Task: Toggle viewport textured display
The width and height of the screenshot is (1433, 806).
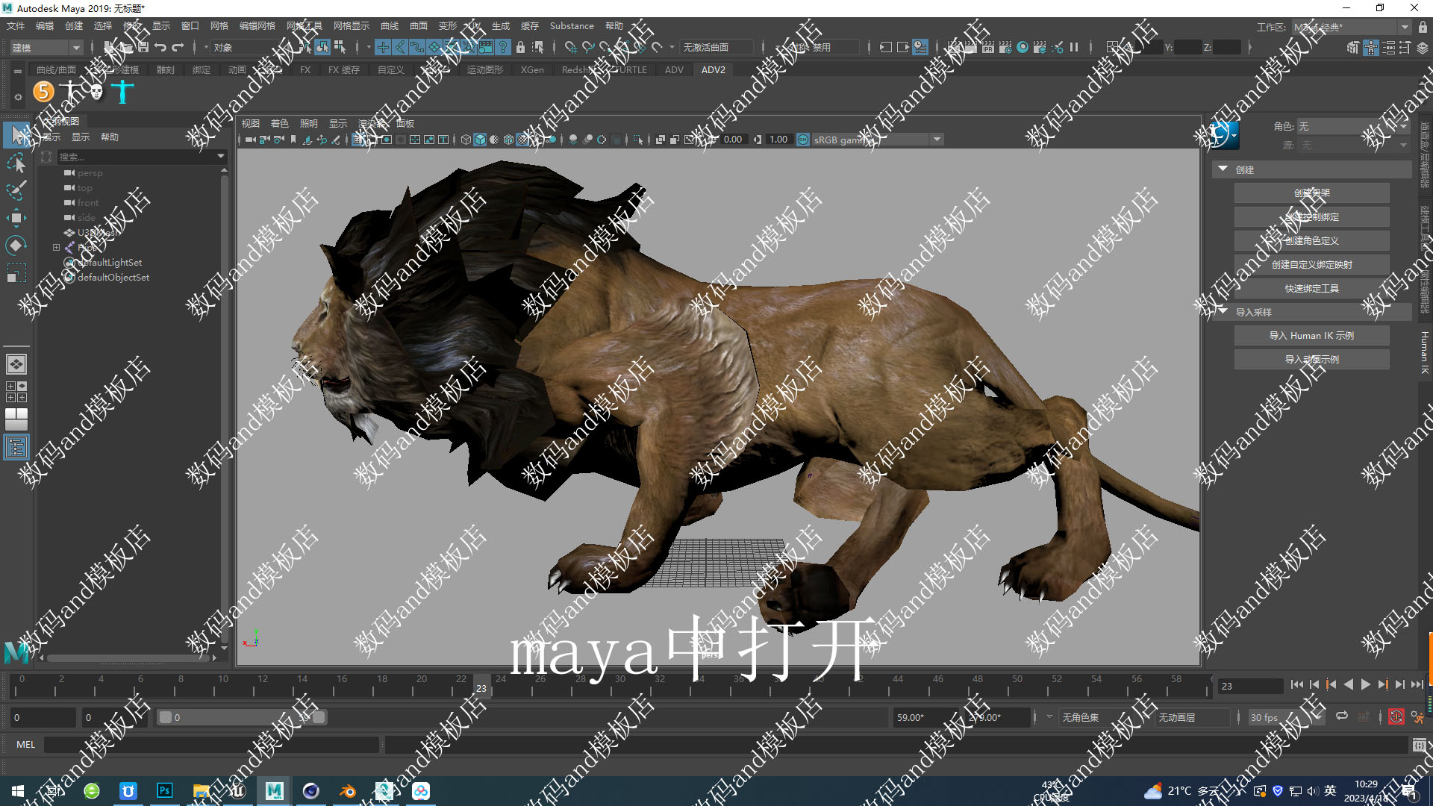Action: pos(522,140)
